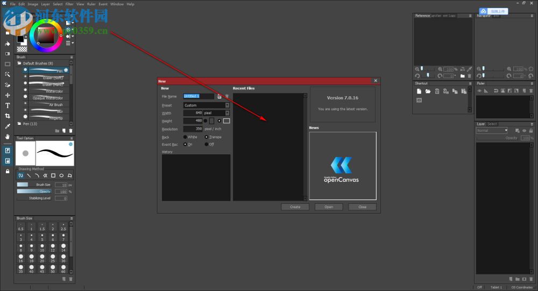This screenshot has height=291, width=538.
Task: Select the Eyedropper tool in left toolbar
Action: coord(8,126)
